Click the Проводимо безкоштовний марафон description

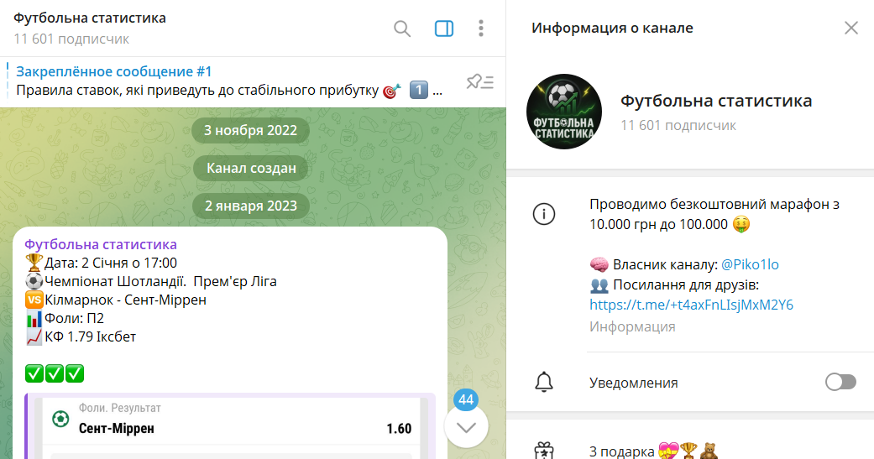[714, 214]
